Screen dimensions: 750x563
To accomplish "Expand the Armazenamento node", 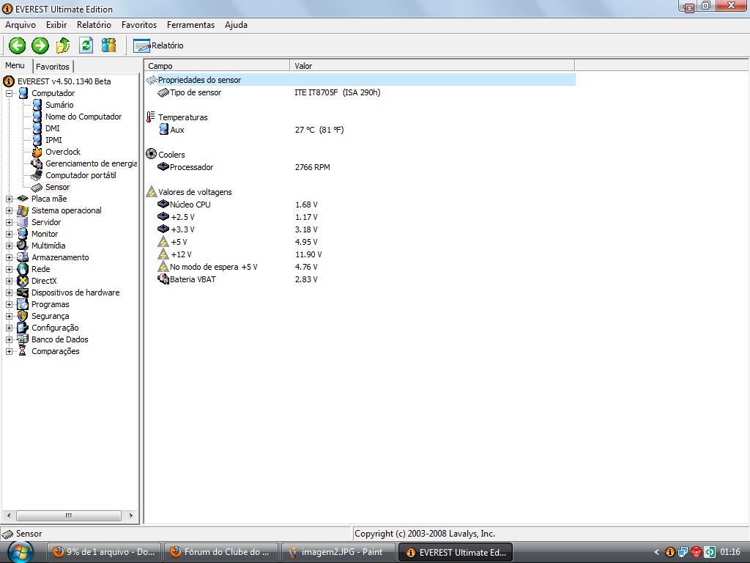I will tap(9, 257).
